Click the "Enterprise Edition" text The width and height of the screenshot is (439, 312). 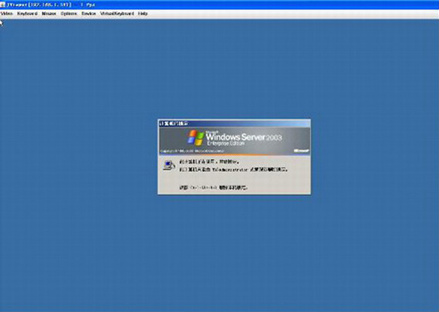(225, 144)
